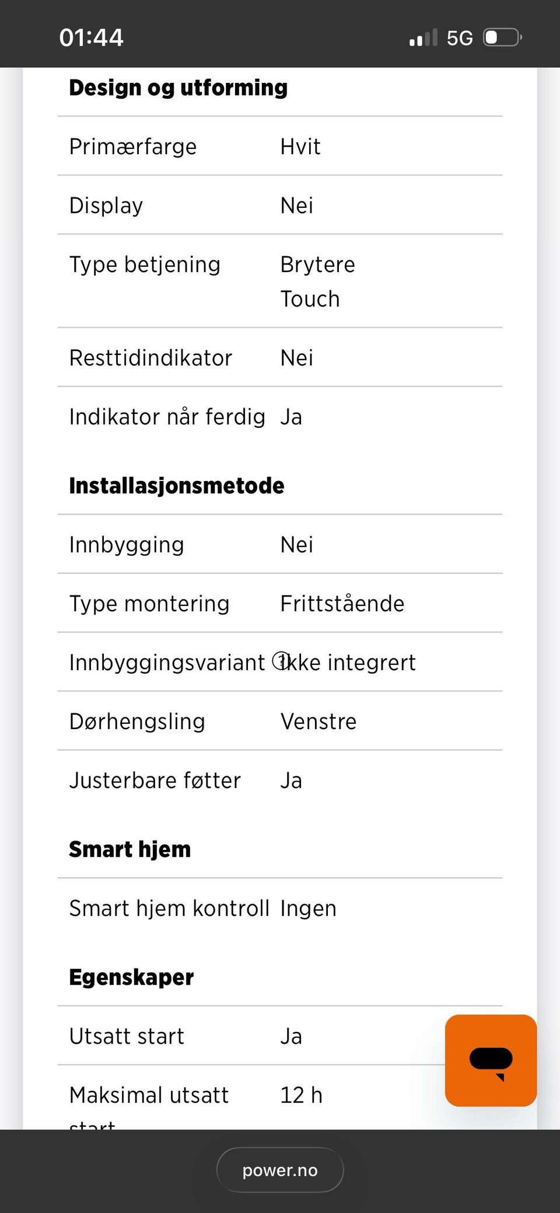This screenshot has width=560, height=1213.
Task: Tap the Touch value under Type betjening
Action: pyautogui.click(x=310, y=299)
